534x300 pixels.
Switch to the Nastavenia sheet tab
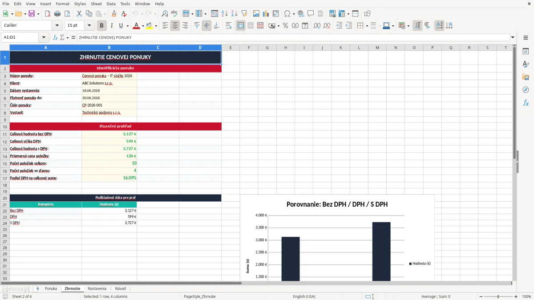tap(97, 288)
